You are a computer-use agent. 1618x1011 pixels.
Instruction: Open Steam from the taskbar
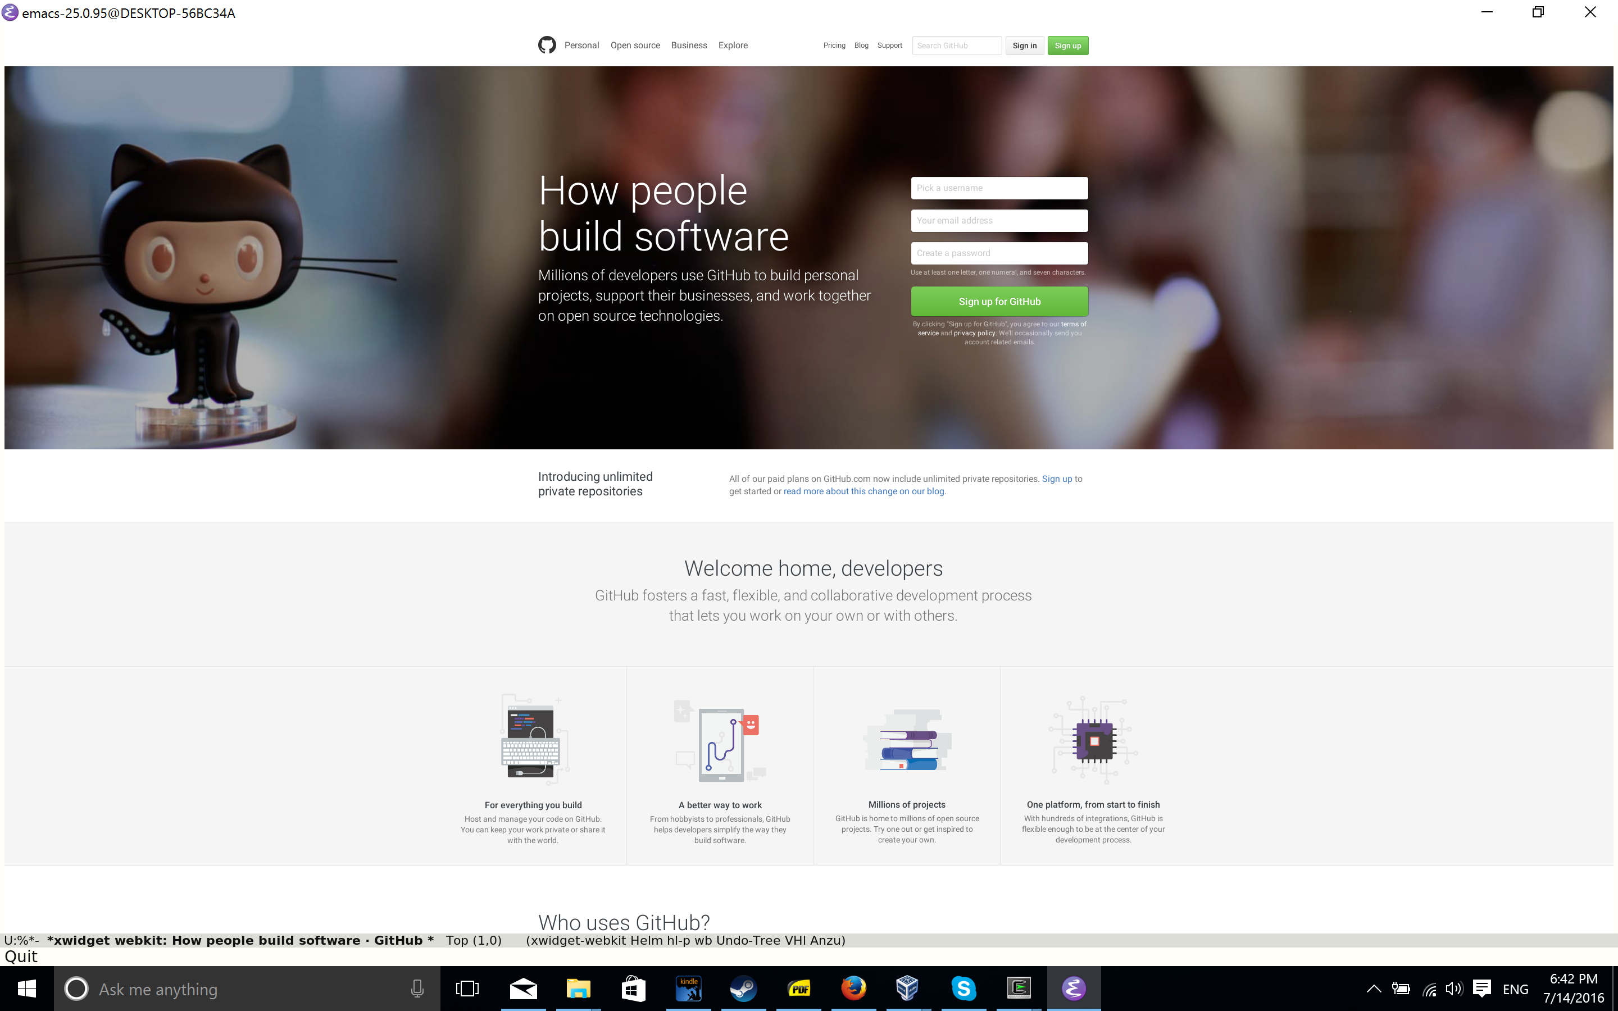pos(743,989)
